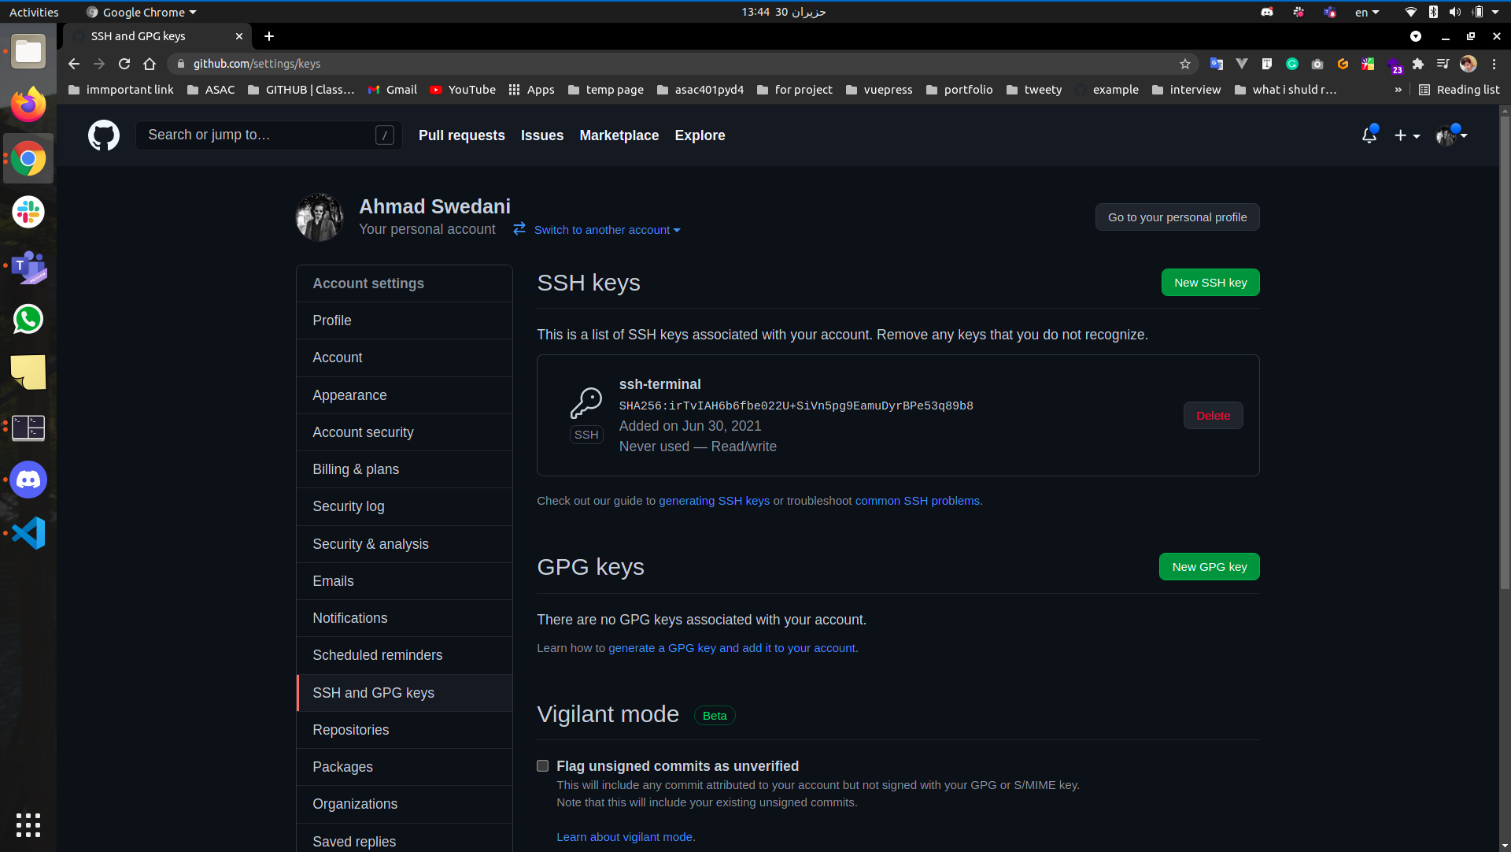Screen dimensions: 1511x852
Task: Click the Grammarly extension icon
Action: [1291, 64]
